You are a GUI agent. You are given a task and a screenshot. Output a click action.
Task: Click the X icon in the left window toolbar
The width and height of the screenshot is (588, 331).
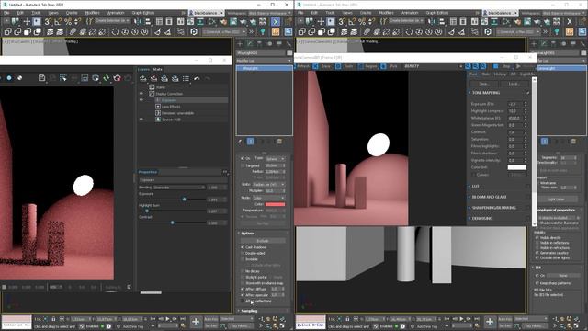(276, 22)
